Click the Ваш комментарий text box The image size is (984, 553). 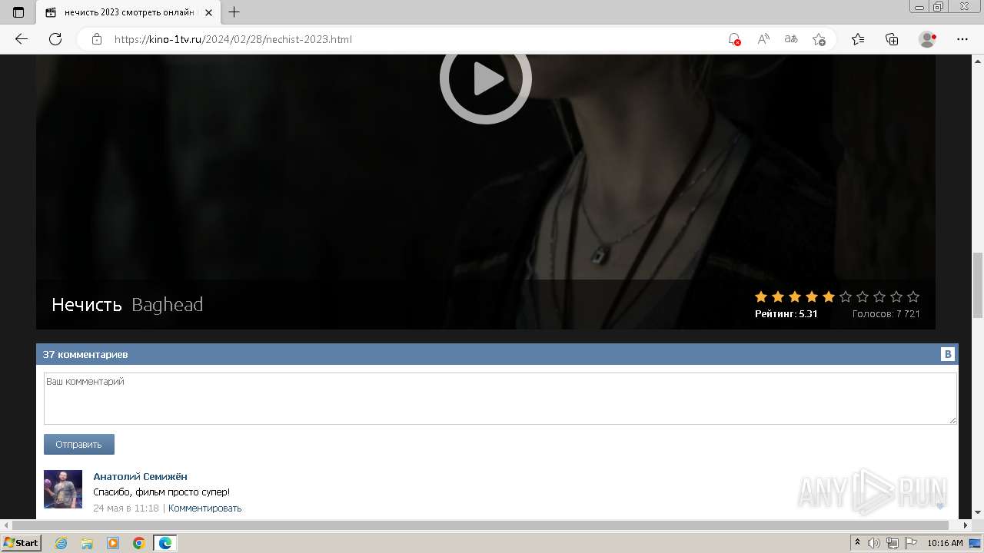point(500,399)
